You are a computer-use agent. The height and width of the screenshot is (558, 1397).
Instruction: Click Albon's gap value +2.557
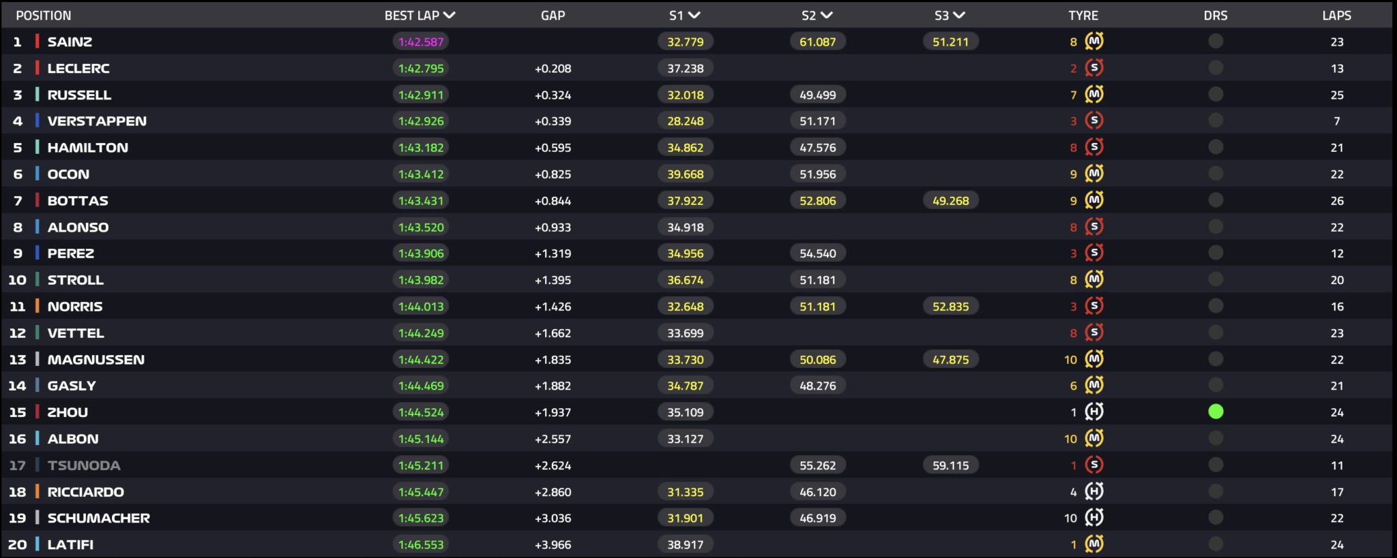[553, 439]
